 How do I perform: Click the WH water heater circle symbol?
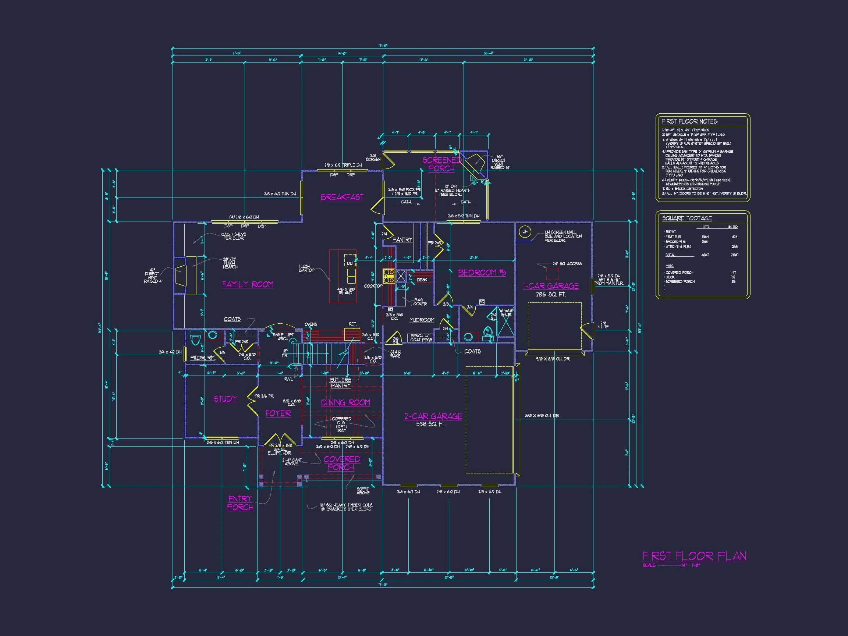click(525, 231)
